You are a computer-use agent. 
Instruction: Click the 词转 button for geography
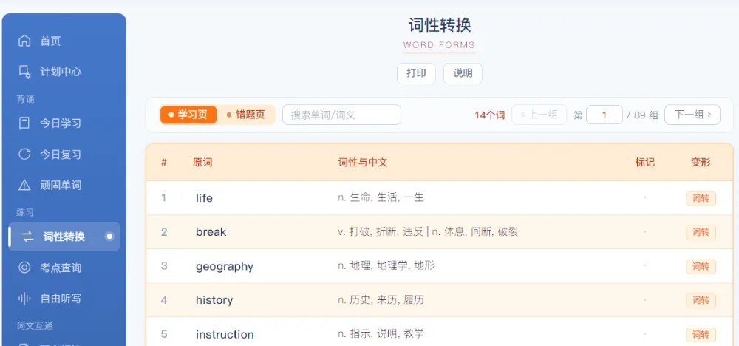(701, 267)
